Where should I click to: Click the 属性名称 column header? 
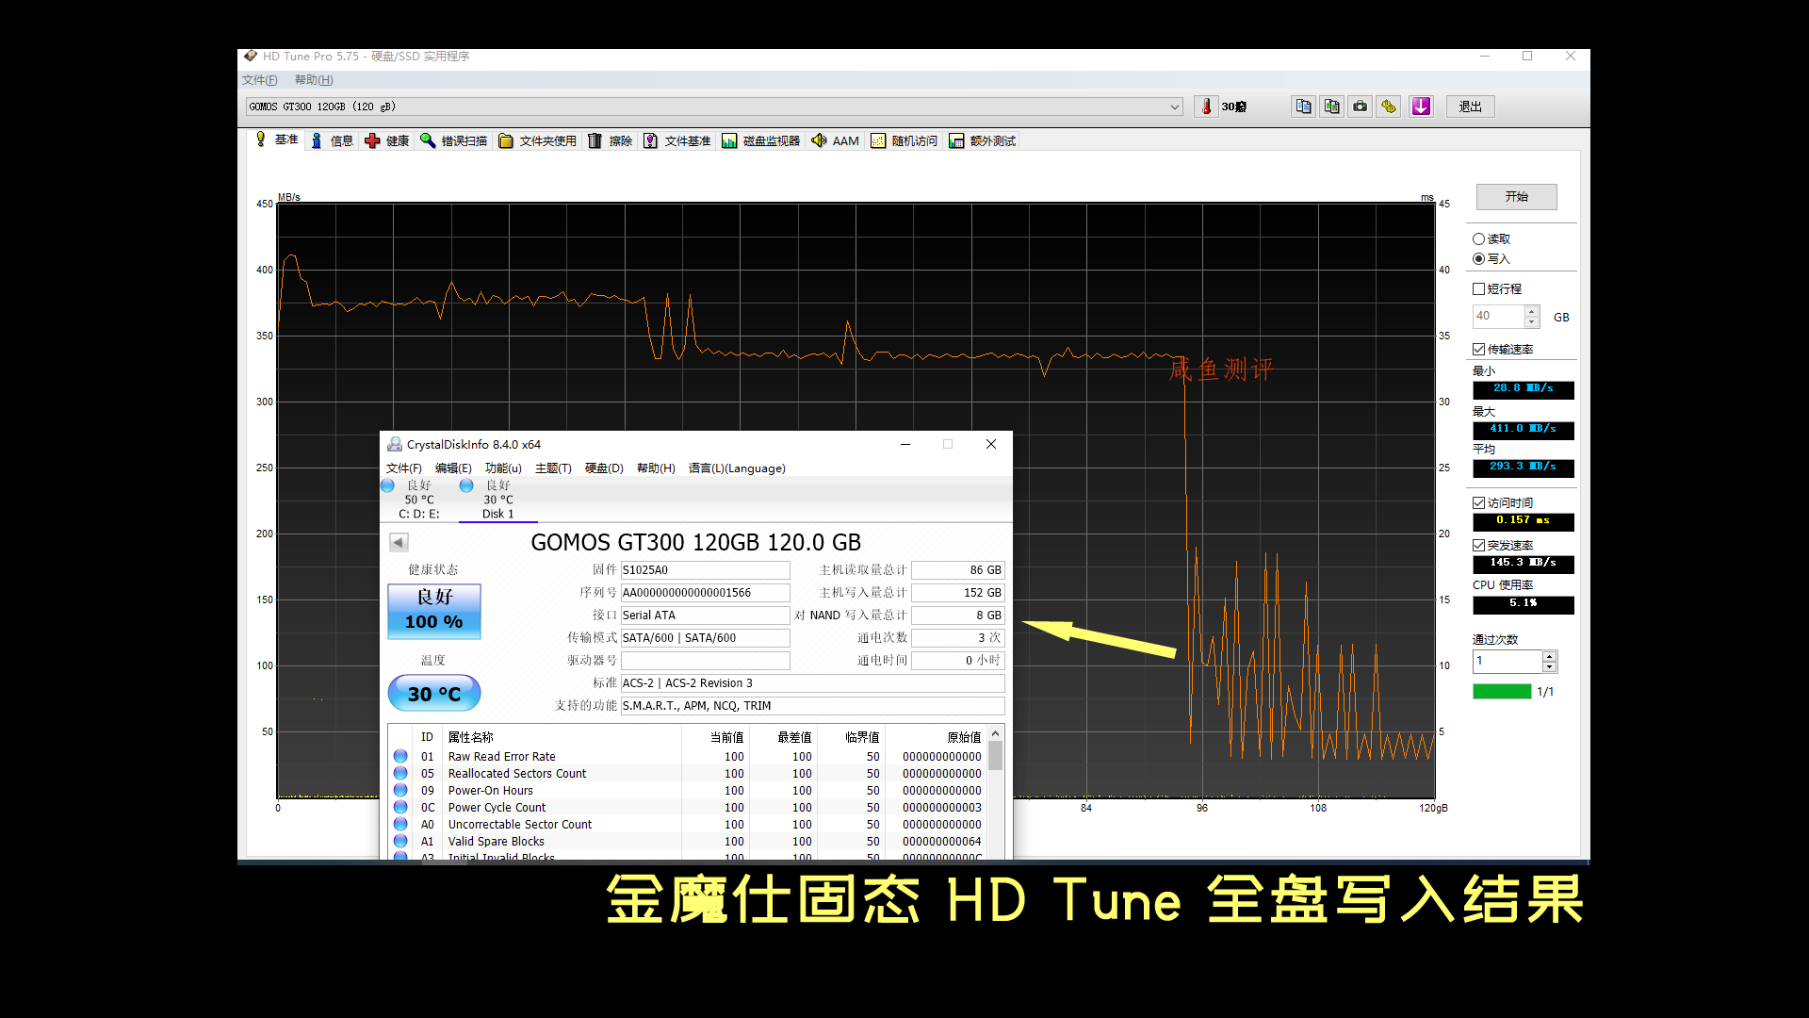(x=562, y=737)
